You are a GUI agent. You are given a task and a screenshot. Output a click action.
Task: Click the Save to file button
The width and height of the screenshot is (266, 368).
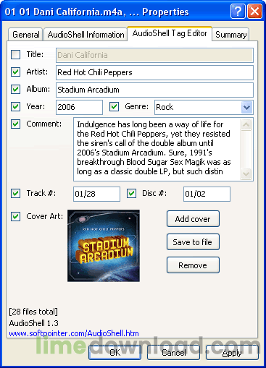pyautogui.click(x=193, y=242)
